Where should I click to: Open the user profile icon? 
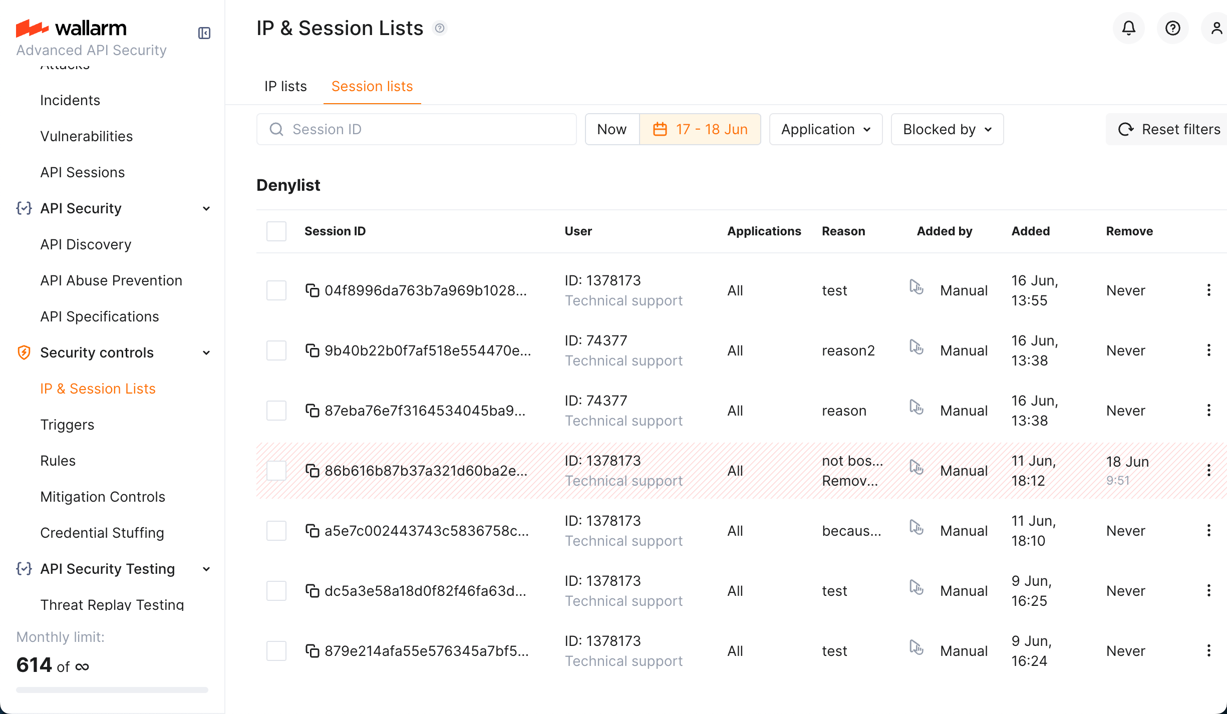point(1216,28)
